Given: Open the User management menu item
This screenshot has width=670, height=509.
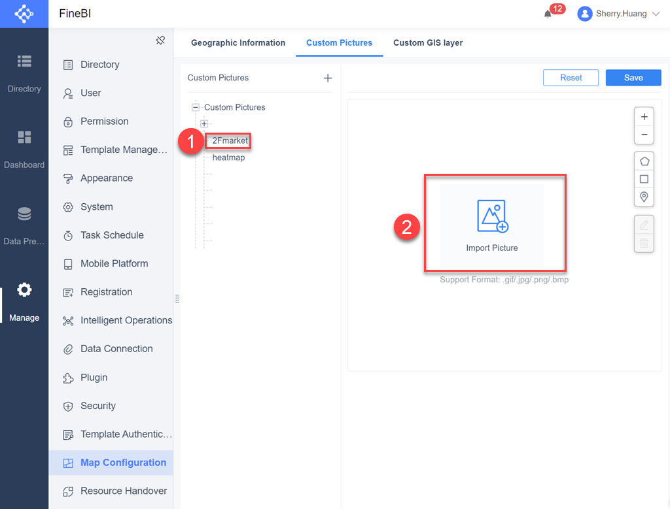Looking at the screenshot, I should [x=111, y=93].
